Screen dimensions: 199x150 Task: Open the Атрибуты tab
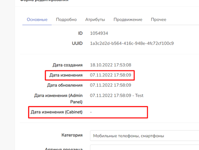point(95,19)
